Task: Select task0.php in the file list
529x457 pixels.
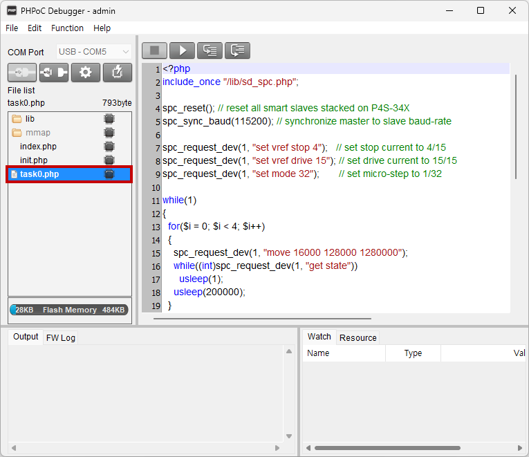Action: pos(69,174)
